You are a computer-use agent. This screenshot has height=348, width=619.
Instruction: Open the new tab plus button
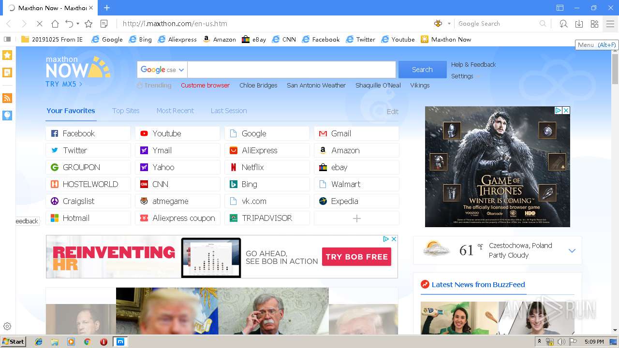click(x=107, y=8)
